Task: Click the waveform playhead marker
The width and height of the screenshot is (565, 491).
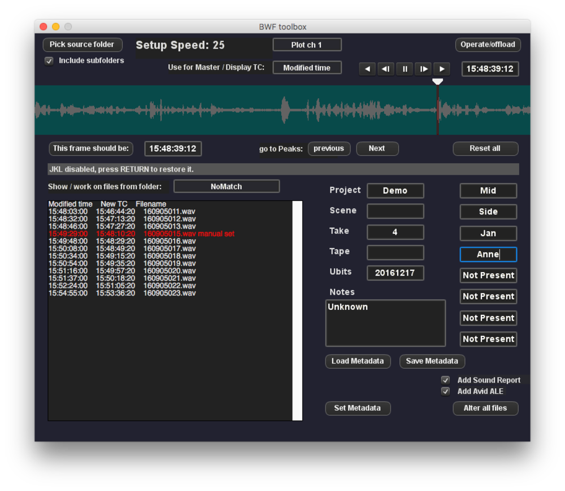Action: (x=437, y=82)
